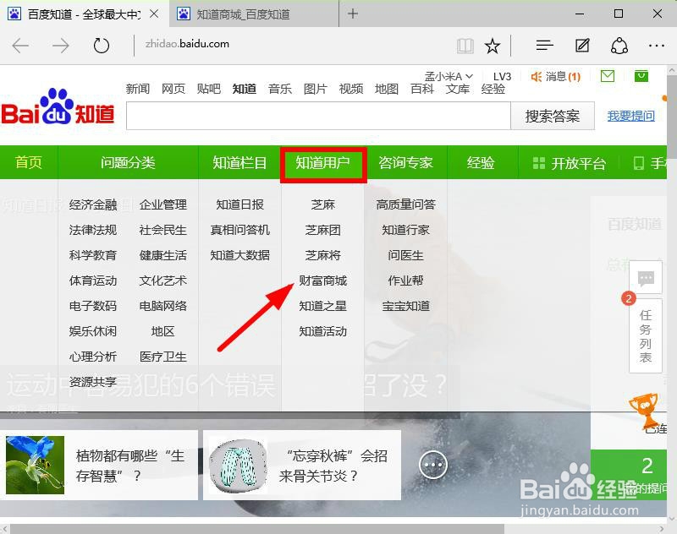The image size is (677, 534).
Task: Select 高质量问答 in the menu
Action: pos(406,204)
